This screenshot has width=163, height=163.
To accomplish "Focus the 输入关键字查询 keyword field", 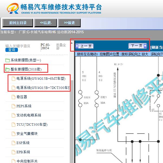I will click(x=18, y=46).
